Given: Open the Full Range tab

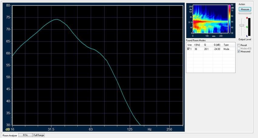Looking at the screenshot, I should pyautogui.click(x=39, y=135).
